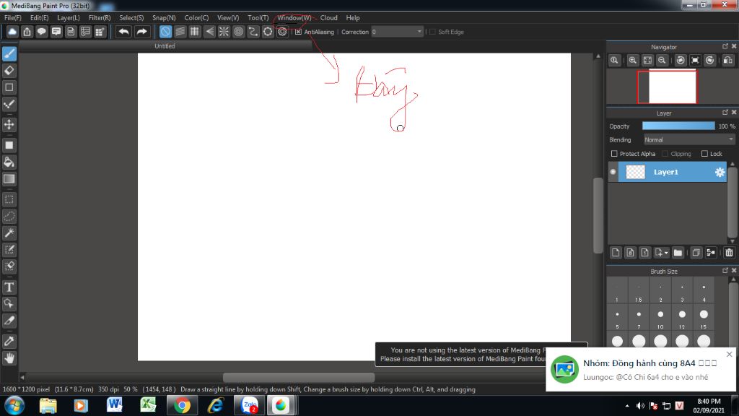
Task: Open Blending mode Normal dropdown
Action: tap(688, 139)
